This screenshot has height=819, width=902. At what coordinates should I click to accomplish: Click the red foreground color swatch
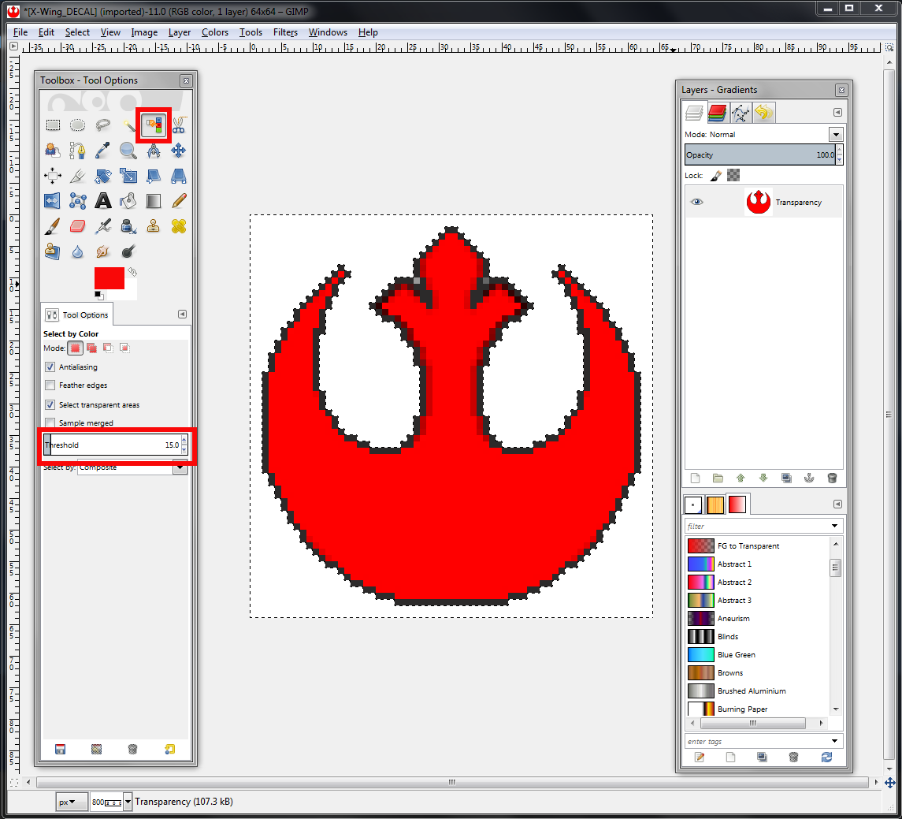(110, 278)
